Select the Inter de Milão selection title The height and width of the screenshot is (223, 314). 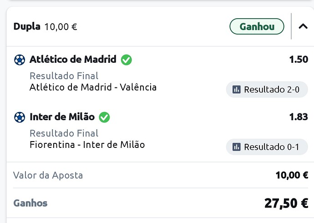point(62,117)
